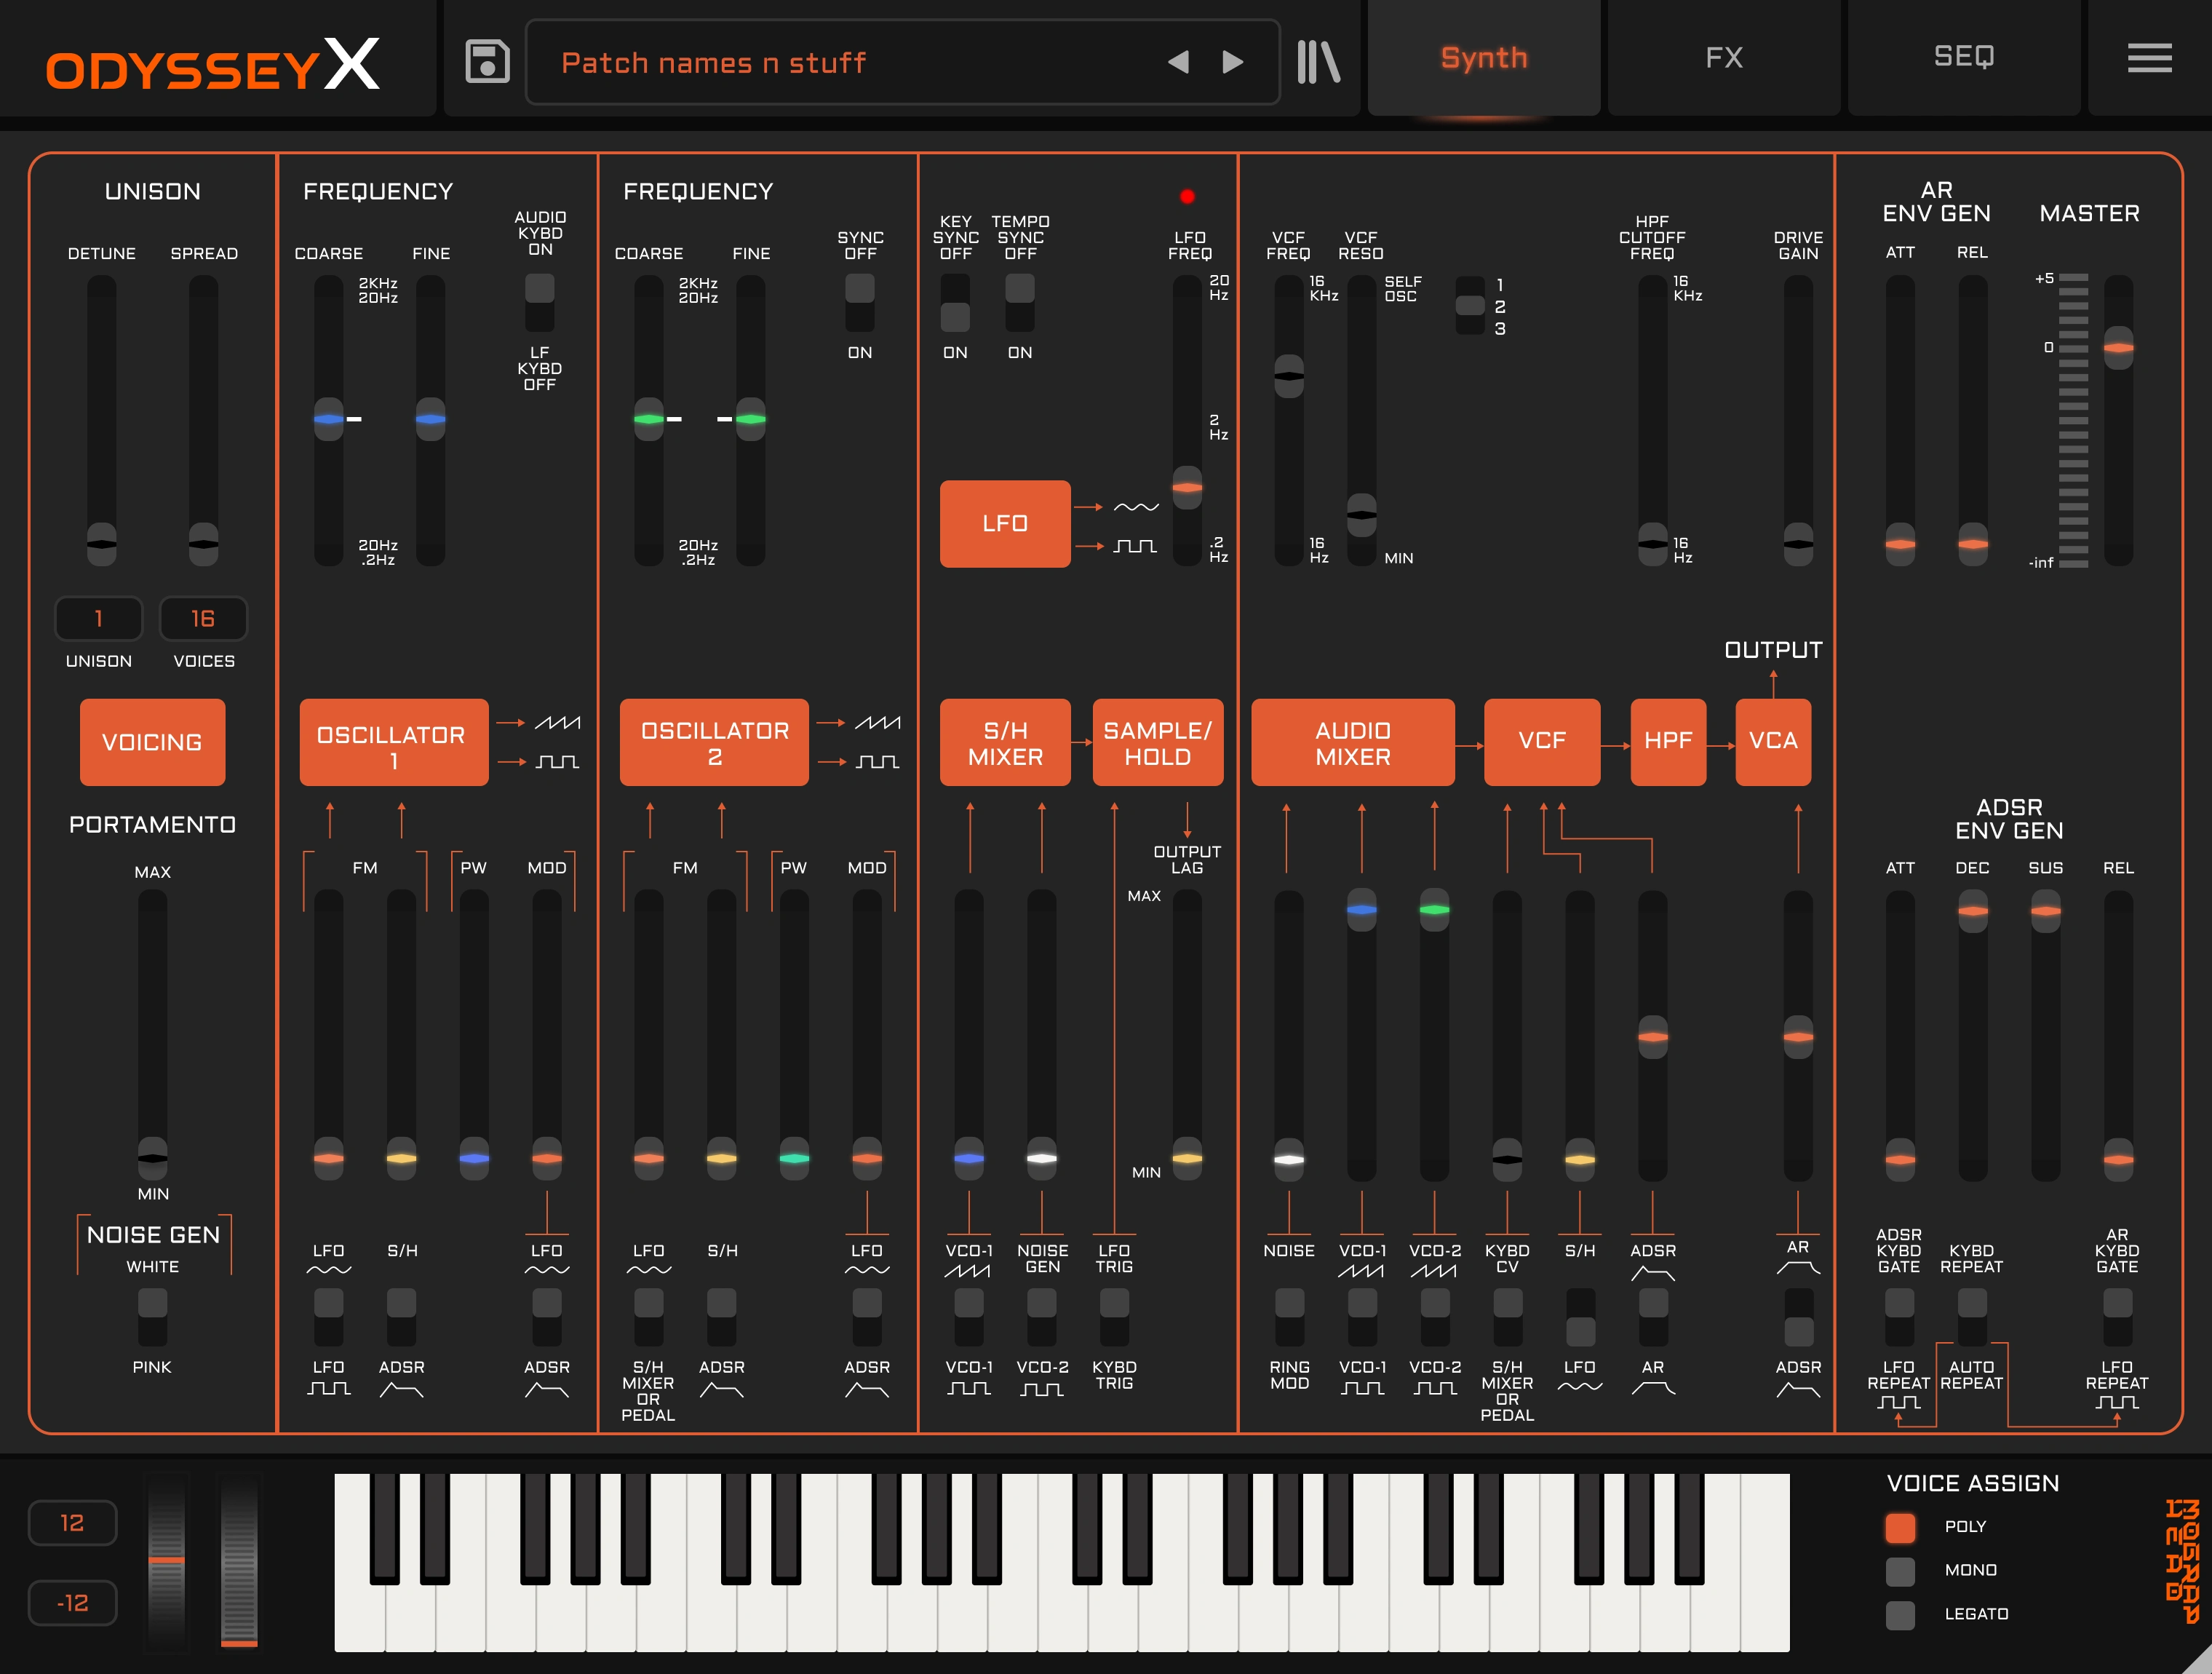Click the AUDIO MIXER block
Image resolution: width=2212 pixels, height=1674 pixels.
pyautogui.click(x=1353, y=742)
